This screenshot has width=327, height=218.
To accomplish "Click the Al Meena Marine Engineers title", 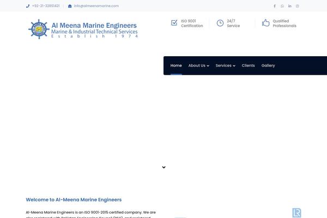I will pos(94,25).
